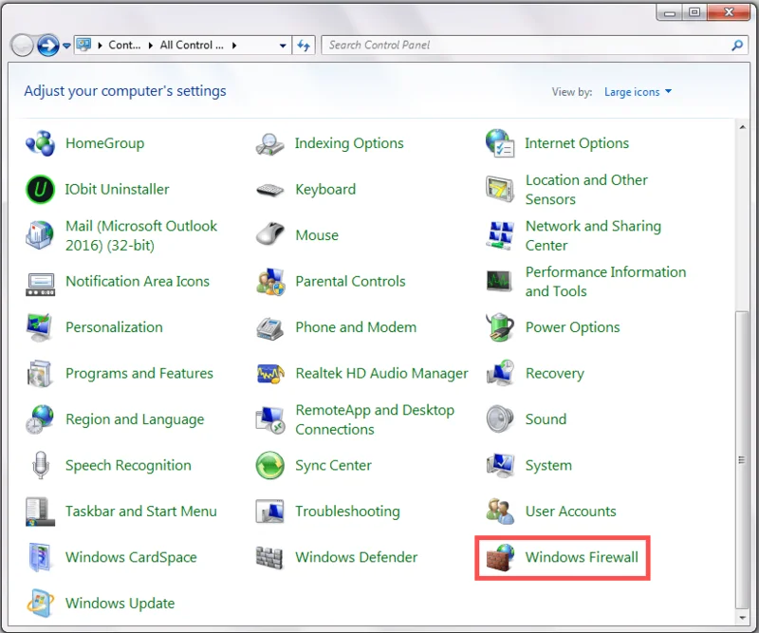The image size is (759, 633).
Task: Click the Recovery icon
Action: pyautogui.click(x=500, y=373)
